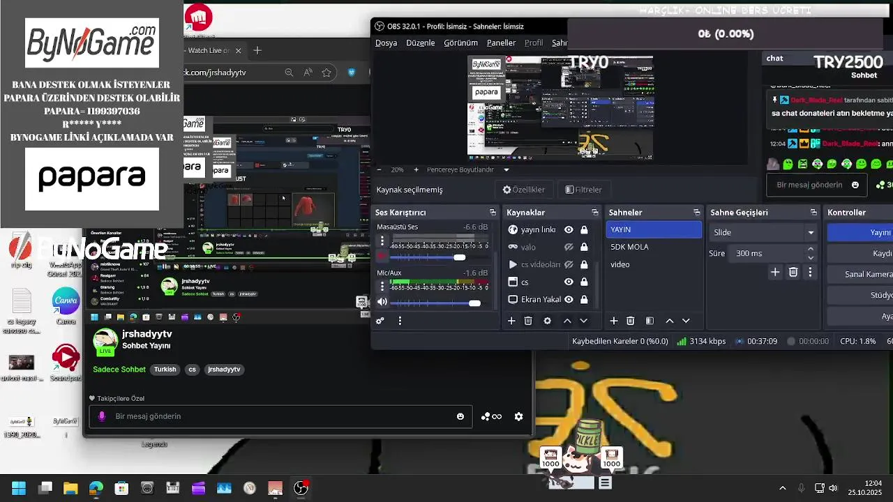The image size is (893, 502).
Task: Open emote picker in the Twitch browser chat
Action: [x=460, y=416]
